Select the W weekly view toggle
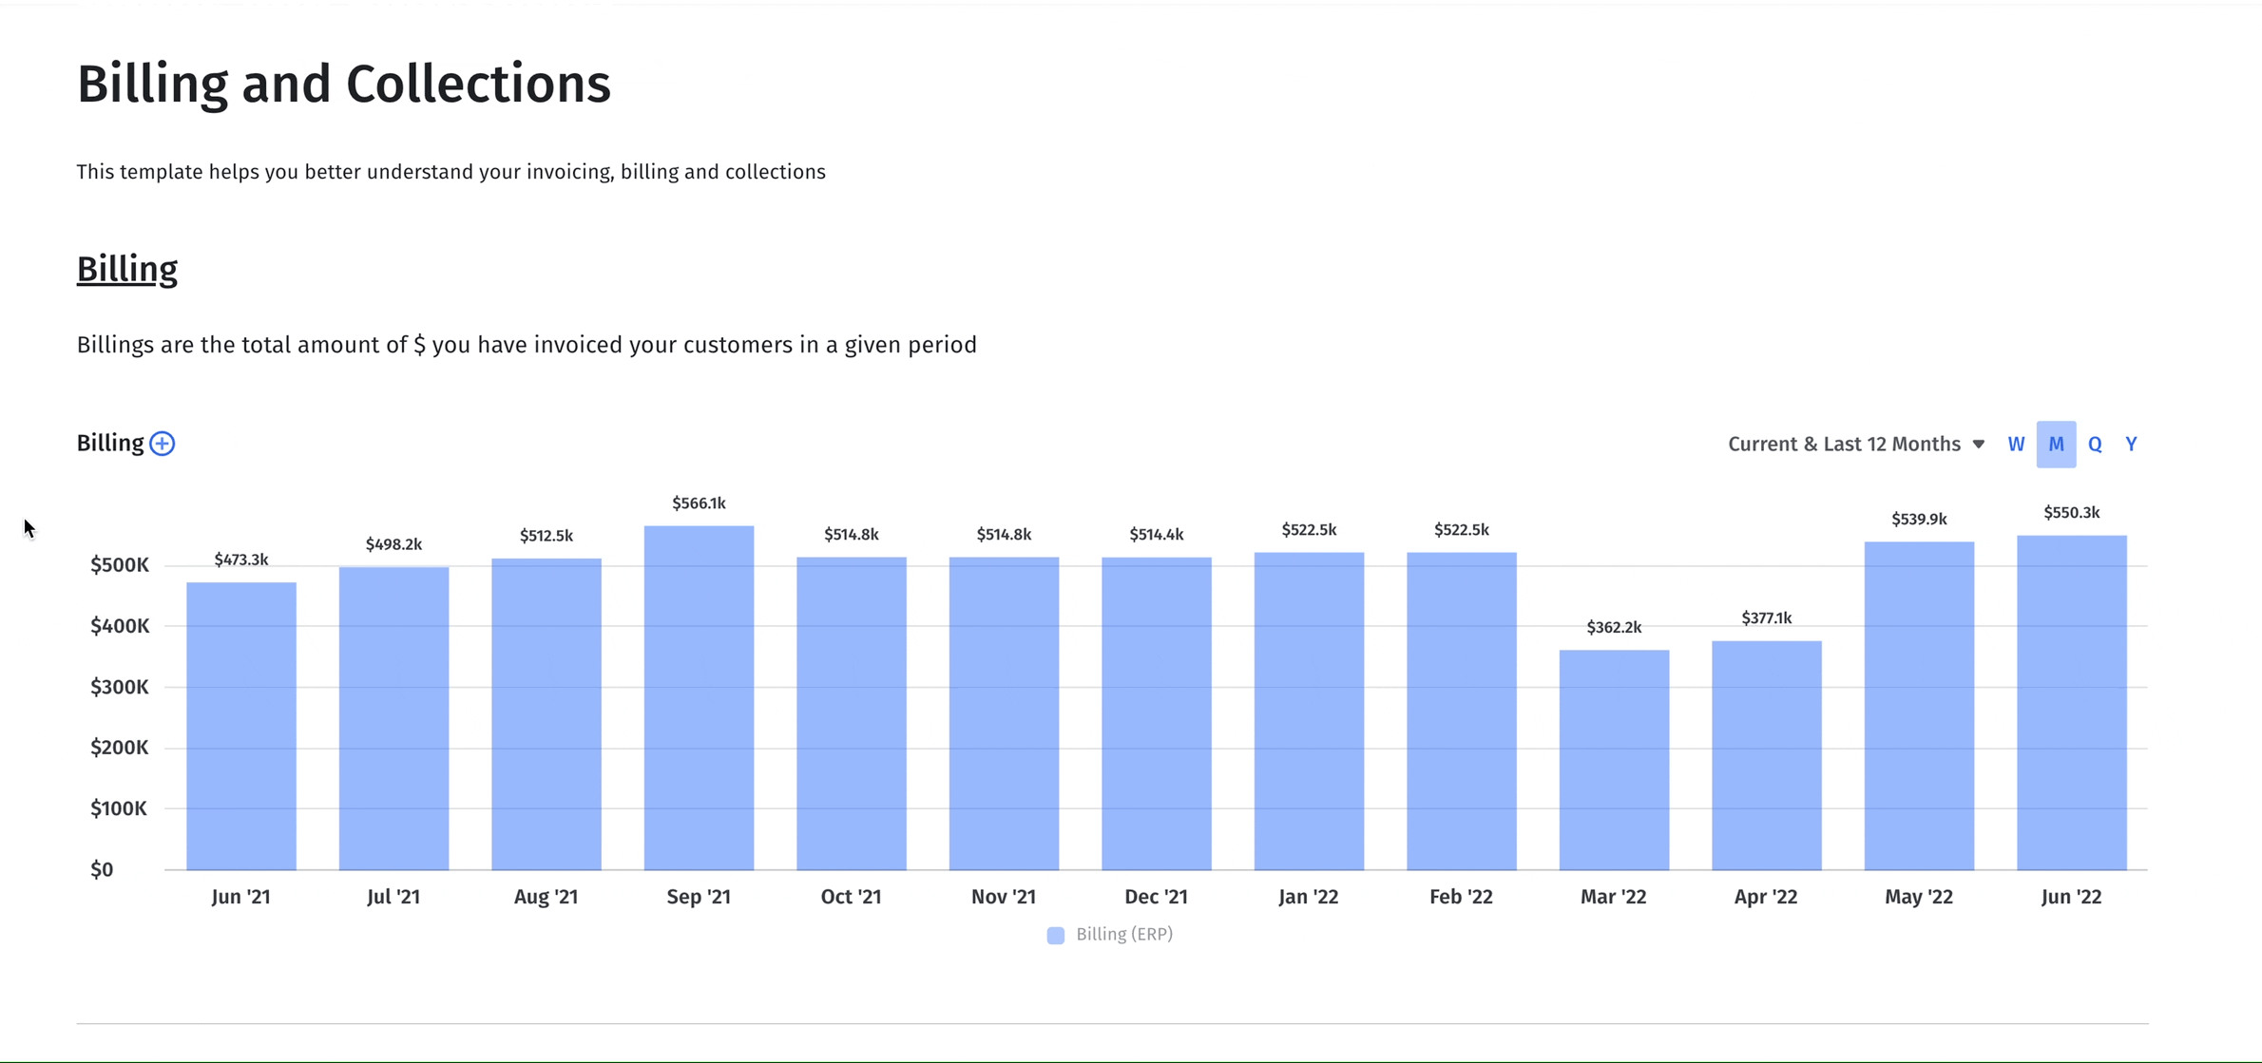Image resolution: width=2262 pixels, height=1063 pixels. pos(2017,445)
